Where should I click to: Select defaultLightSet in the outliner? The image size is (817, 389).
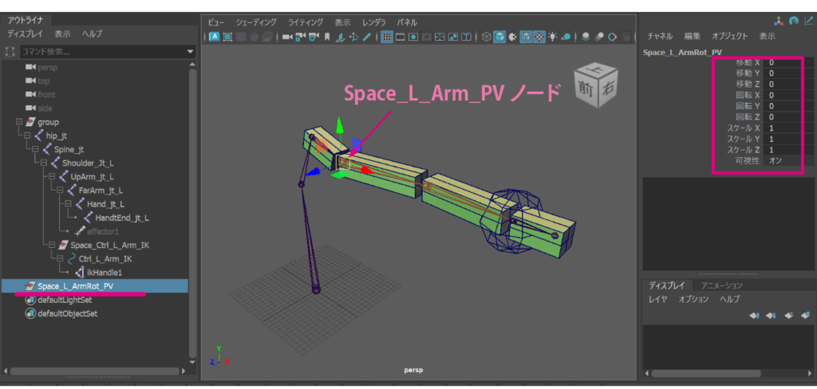click(65, 300)
